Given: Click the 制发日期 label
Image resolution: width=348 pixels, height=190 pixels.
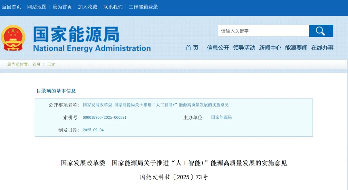Looking at the screenshot, I should click(69, 130).
